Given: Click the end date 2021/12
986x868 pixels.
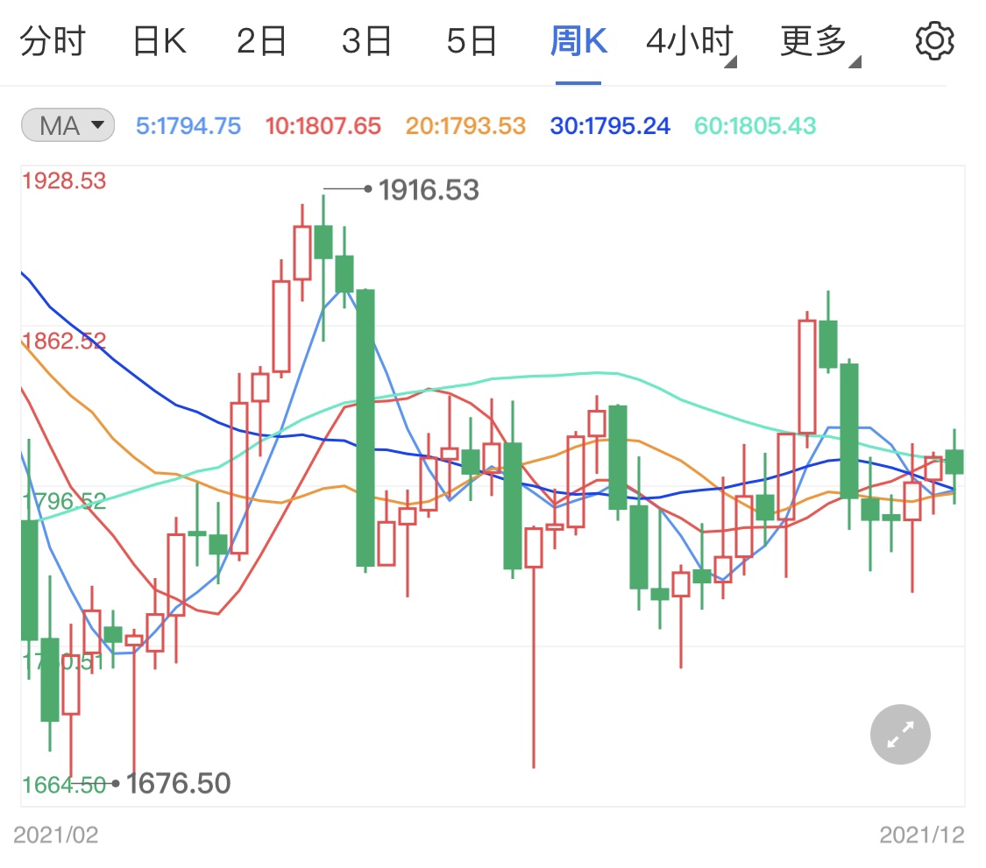Looking at the screenshot, I should (x=922, y=835).
